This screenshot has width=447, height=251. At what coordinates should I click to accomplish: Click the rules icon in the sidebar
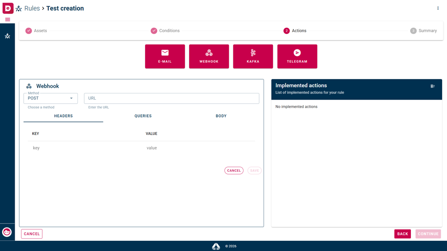(8, 36)
